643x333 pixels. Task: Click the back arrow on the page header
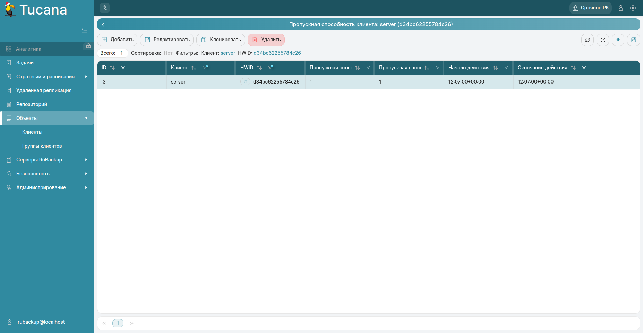(103, 24)
